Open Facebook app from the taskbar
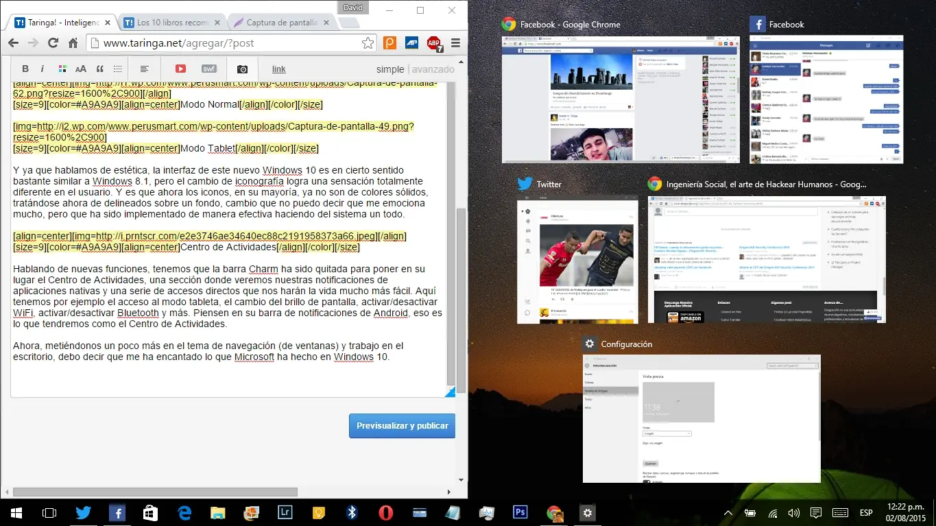 click(x=117, y=512)
